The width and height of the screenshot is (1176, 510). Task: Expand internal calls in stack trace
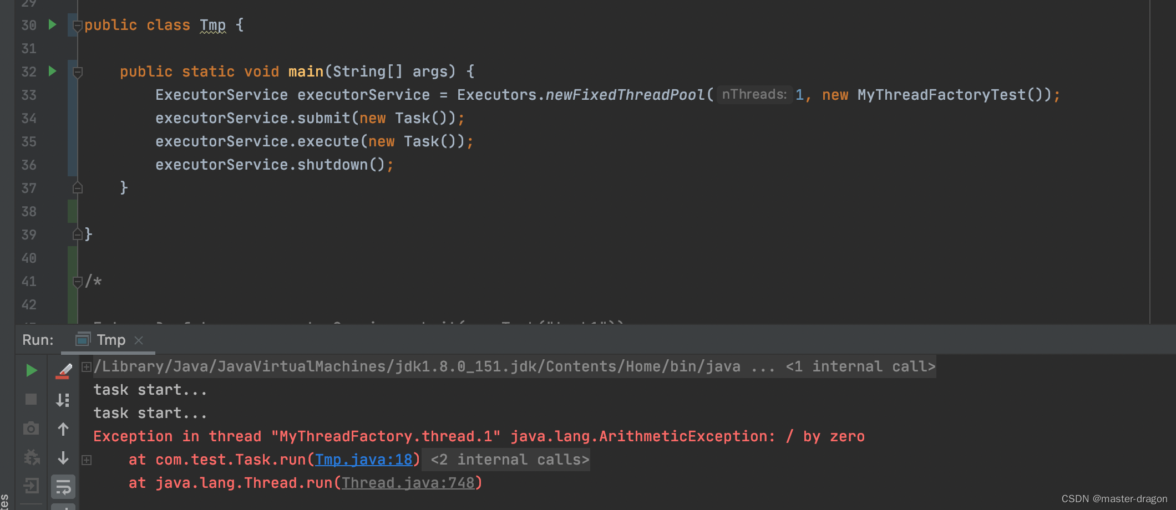(87, 460)
